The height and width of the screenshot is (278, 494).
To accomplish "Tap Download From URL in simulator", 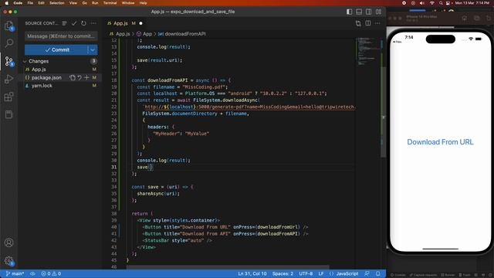I will point(440,142).
